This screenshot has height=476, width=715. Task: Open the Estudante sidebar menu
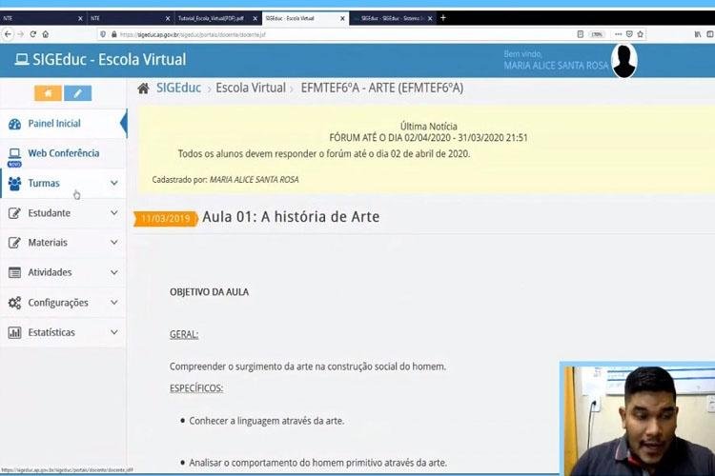click(x=63, y=212)
